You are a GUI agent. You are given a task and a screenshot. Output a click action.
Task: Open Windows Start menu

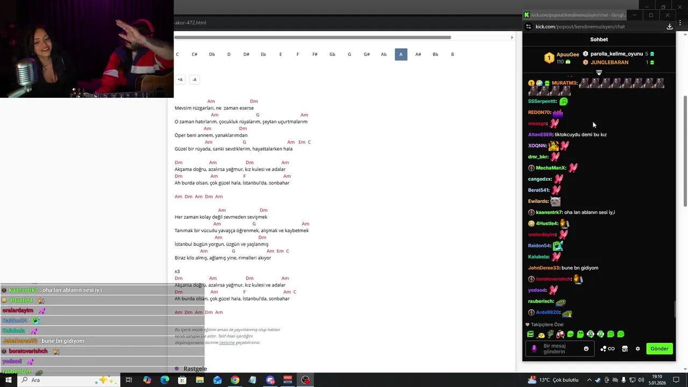coord(9,380)
